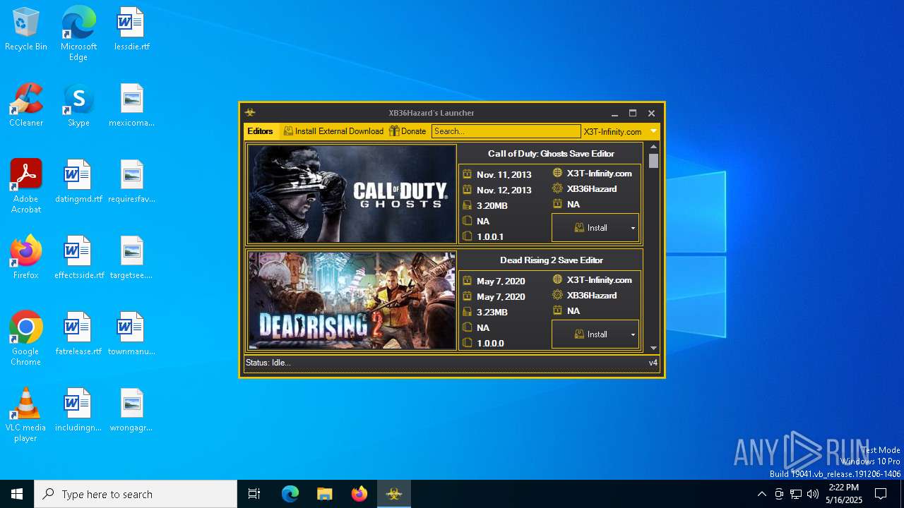
Task: Click the v4 version label
Action: [653, 363]
